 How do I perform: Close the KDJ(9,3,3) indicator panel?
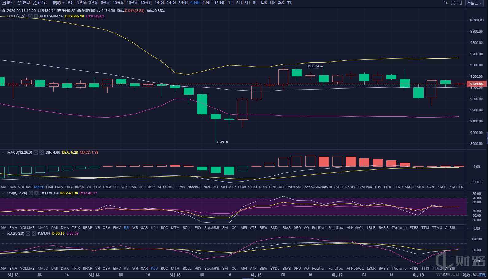[33, 234]
